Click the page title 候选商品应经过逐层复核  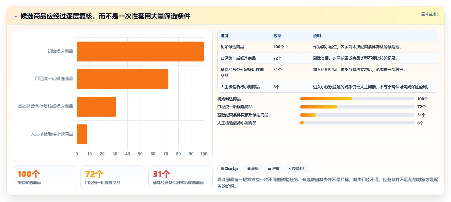[105, 16]
